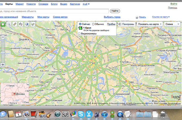Launch Skype from the dock

click(x=81, y=114)
